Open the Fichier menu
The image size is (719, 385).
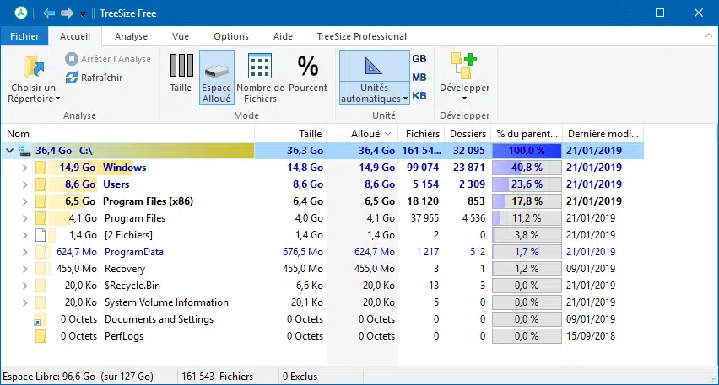24,36
